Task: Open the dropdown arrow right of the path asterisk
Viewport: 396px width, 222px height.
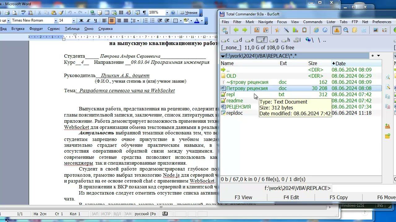Action: (378, 56)
